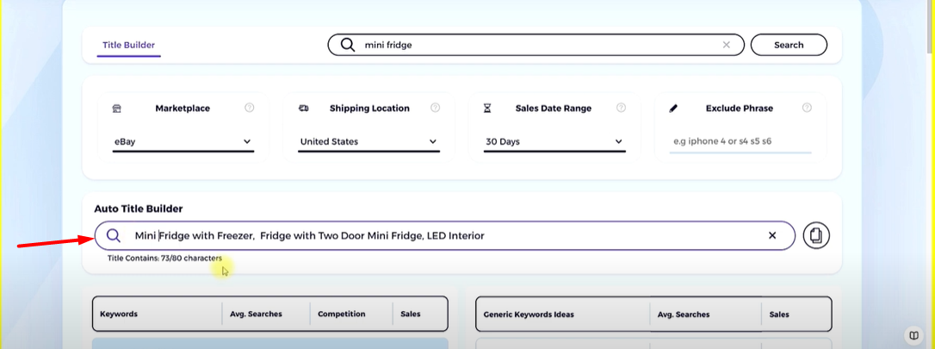Screen dimensions: 935x349
Task: Click the book icon at bottom right
Action: (x=913, y=335)
